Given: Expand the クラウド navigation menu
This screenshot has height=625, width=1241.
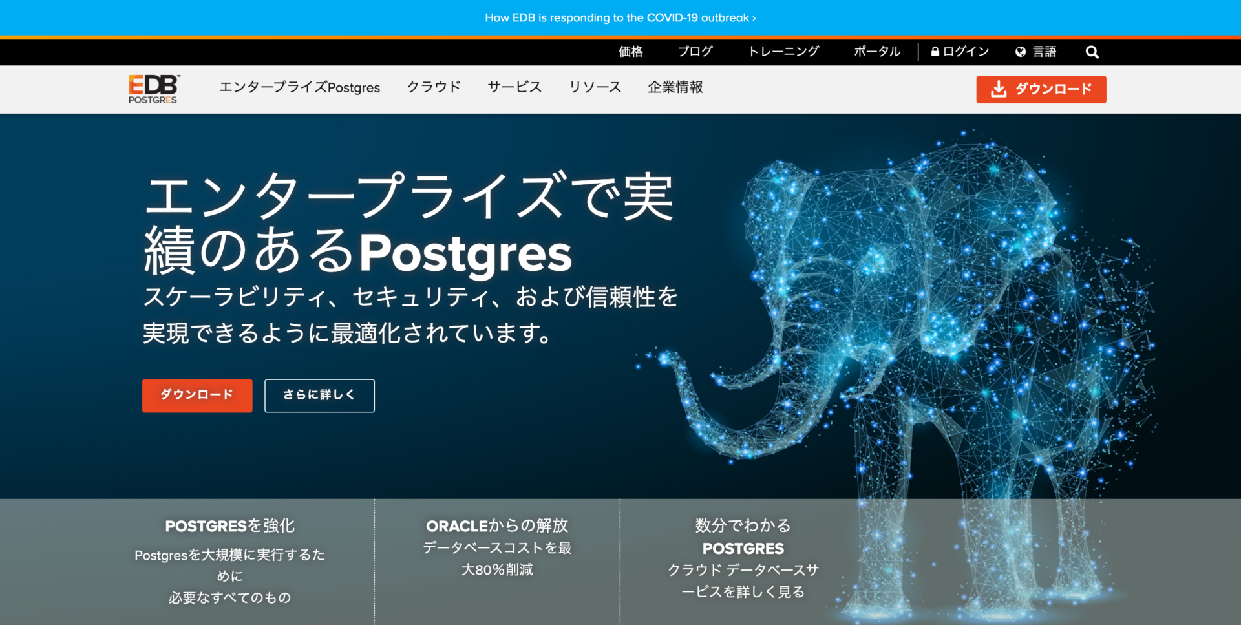Looking at the screenshot, I should [x=434, y=87].
